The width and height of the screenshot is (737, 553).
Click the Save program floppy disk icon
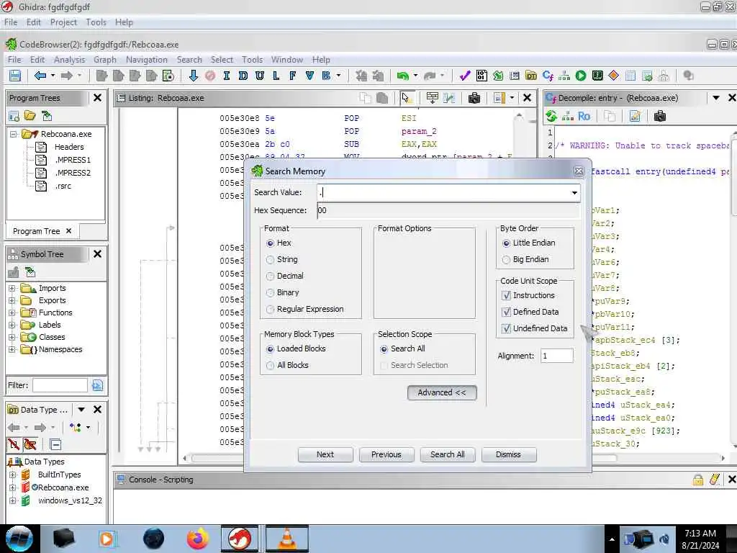pos(15,76)
